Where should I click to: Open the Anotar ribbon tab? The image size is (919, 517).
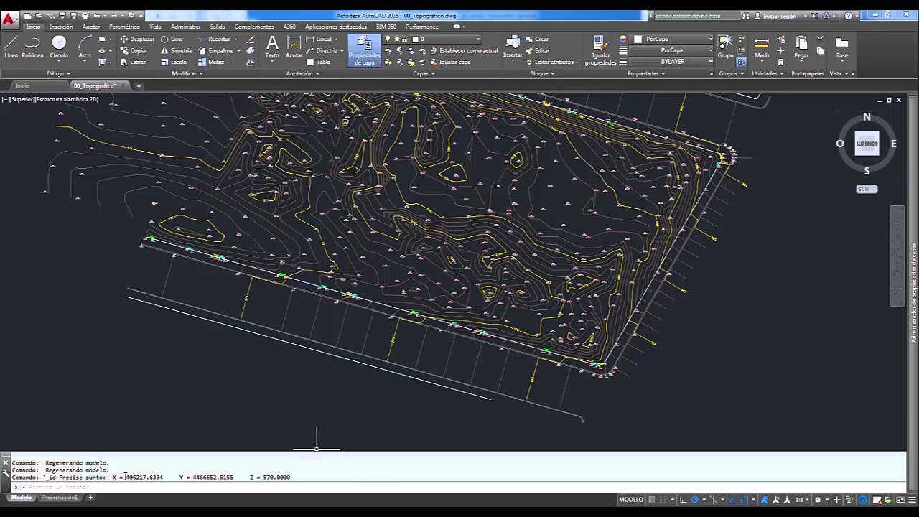pyautogui.click(x=91, y=27)
